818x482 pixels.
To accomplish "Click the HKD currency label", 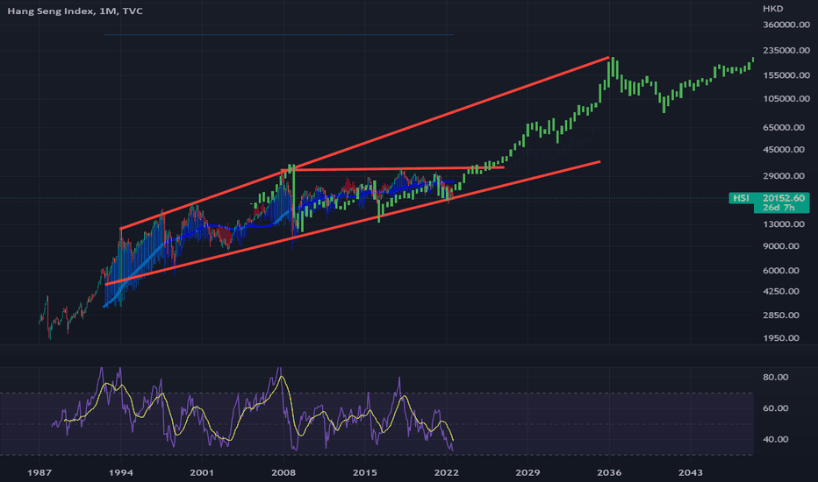I will point(772,9).
